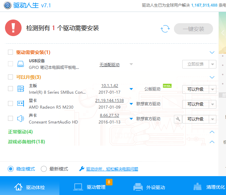Open the arrow menu beside 立即反馈
This screenshot has width=226, height=195.
coord(213,64)
